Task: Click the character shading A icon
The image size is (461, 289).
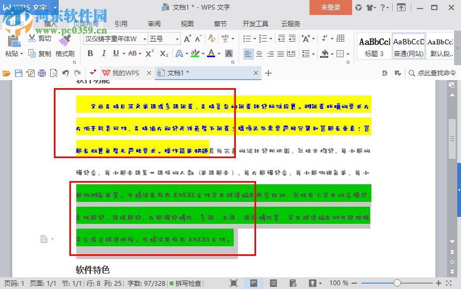Action: 229,53
